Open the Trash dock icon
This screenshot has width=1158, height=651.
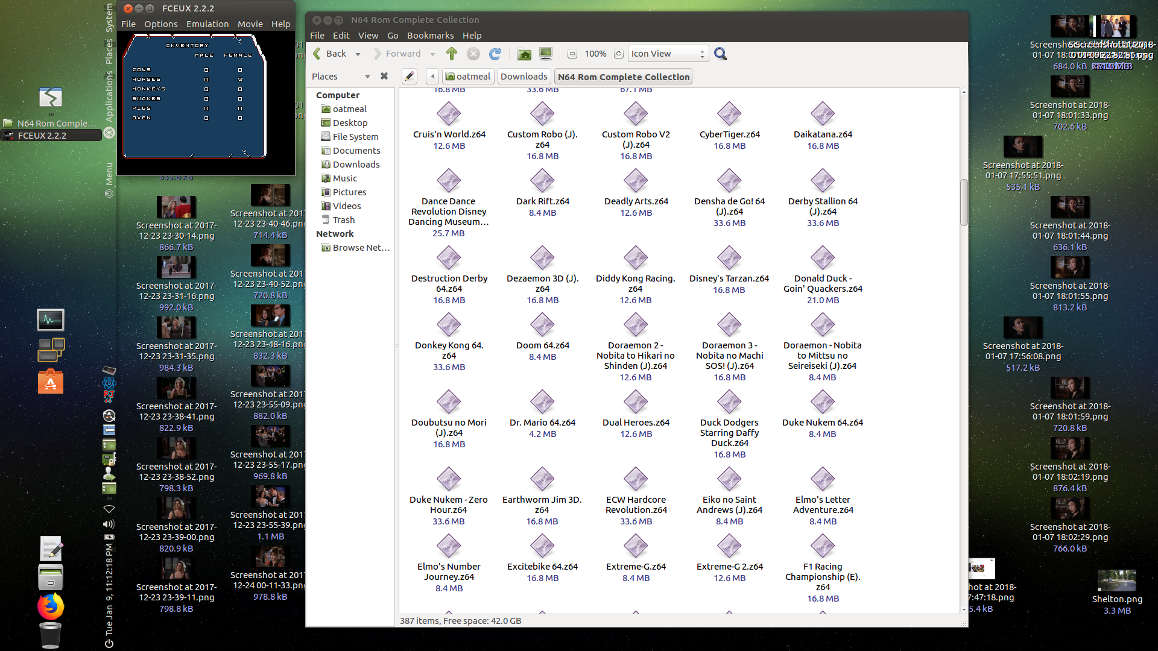point(51,635)
